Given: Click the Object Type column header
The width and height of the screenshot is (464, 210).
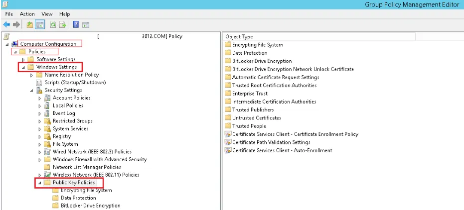Looking at the screenshot, I should [x=319, y=37].
